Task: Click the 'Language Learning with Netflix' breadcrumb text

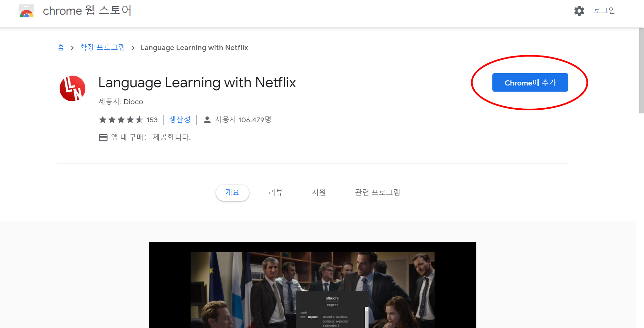Action: 194,48
